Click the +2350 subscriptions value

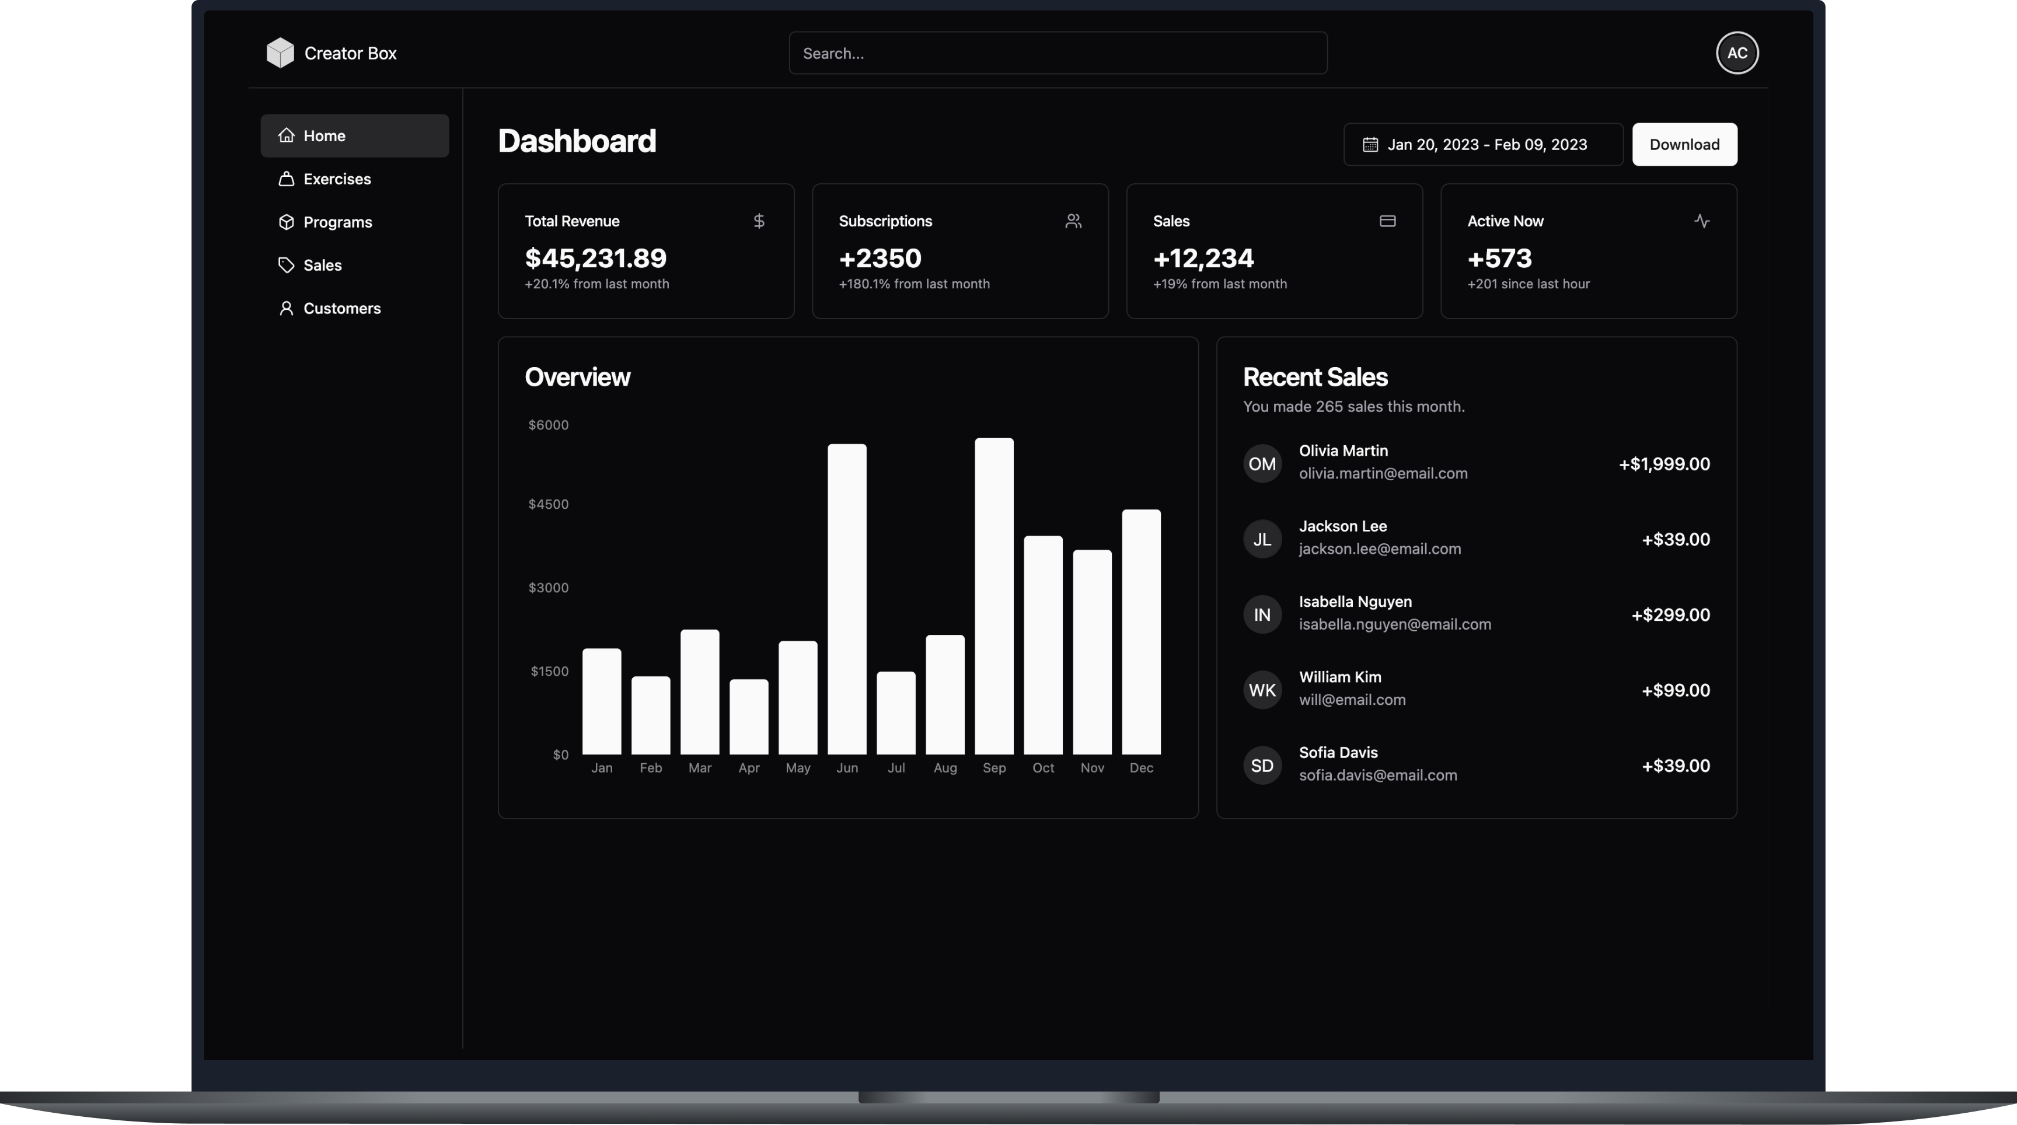(x=880, y=257)
